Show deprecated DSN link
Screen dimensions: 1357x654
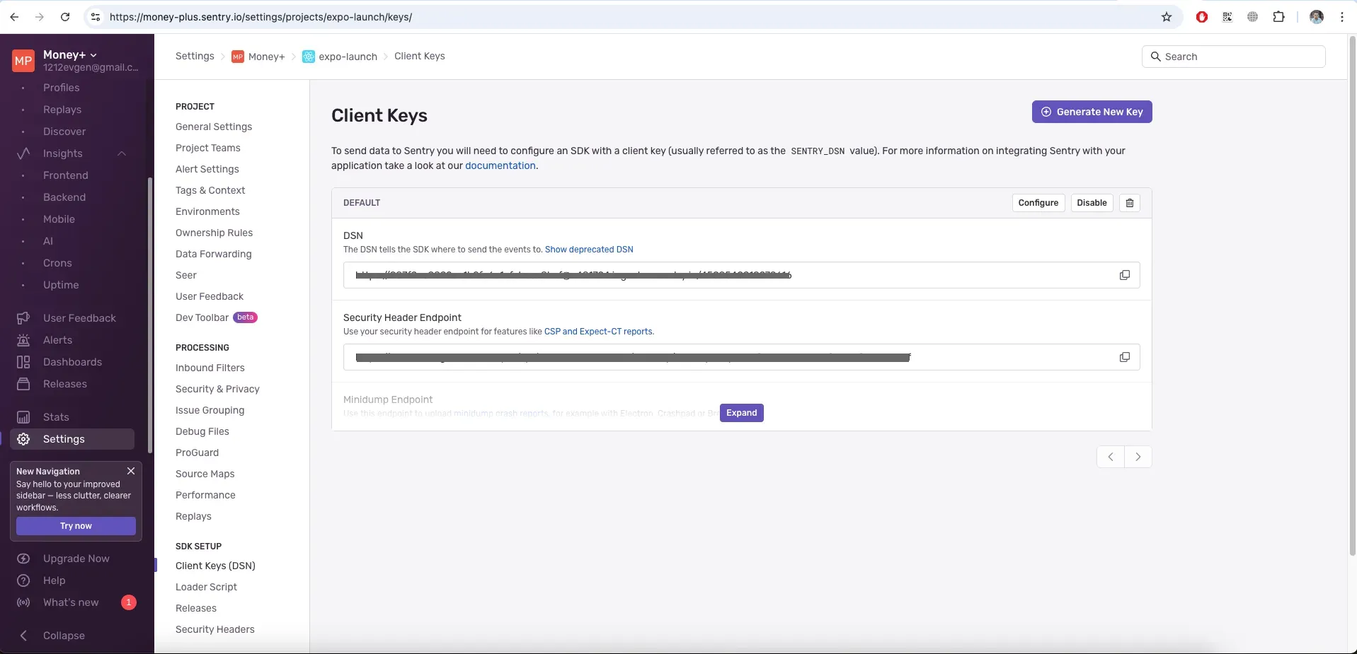[x=589, y=250]
